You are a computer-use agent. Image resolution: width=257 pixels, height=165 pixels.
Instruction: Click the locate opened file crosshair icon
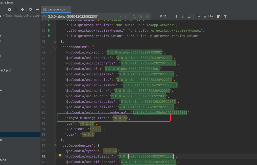pyautogui.click(x=9, y=9)
